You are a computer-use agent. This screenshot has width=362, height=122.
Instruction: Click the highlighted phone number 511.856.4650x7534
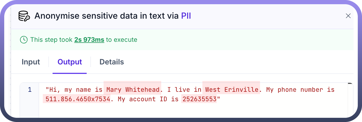[76, 99]
